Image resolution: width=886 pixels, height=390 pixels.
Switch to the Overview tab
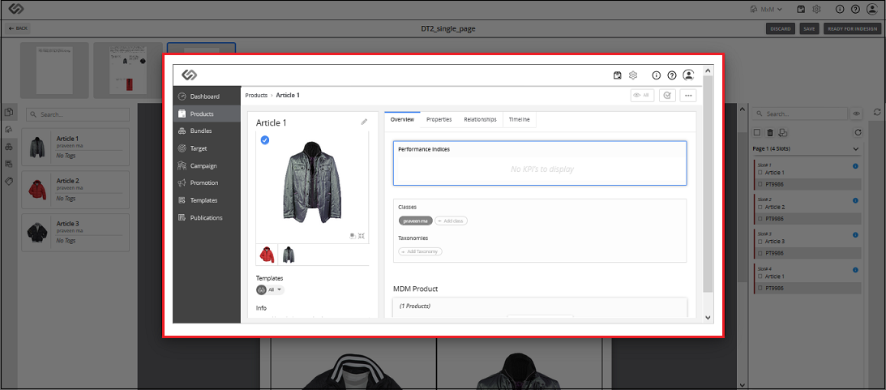click(x=402, y=120)
